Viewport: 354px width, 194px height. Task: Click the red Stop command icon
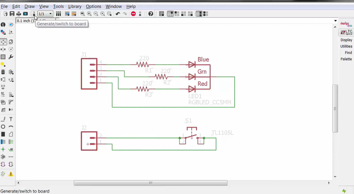pyautogui.click(x=133, y=14)
